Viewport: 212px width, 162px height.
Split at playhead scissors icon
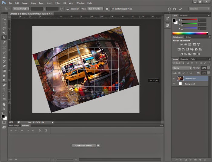[40, 131]
